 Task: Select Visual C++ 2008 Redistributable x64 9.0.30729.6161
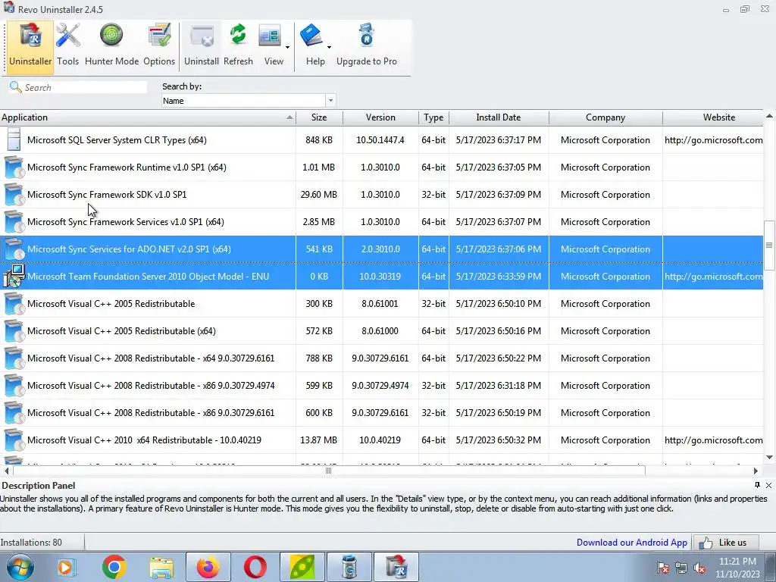tap(382, 358)
